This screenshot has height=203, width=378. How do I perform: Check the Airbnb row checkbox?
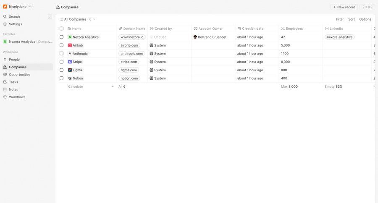click(x=61, y=45)
